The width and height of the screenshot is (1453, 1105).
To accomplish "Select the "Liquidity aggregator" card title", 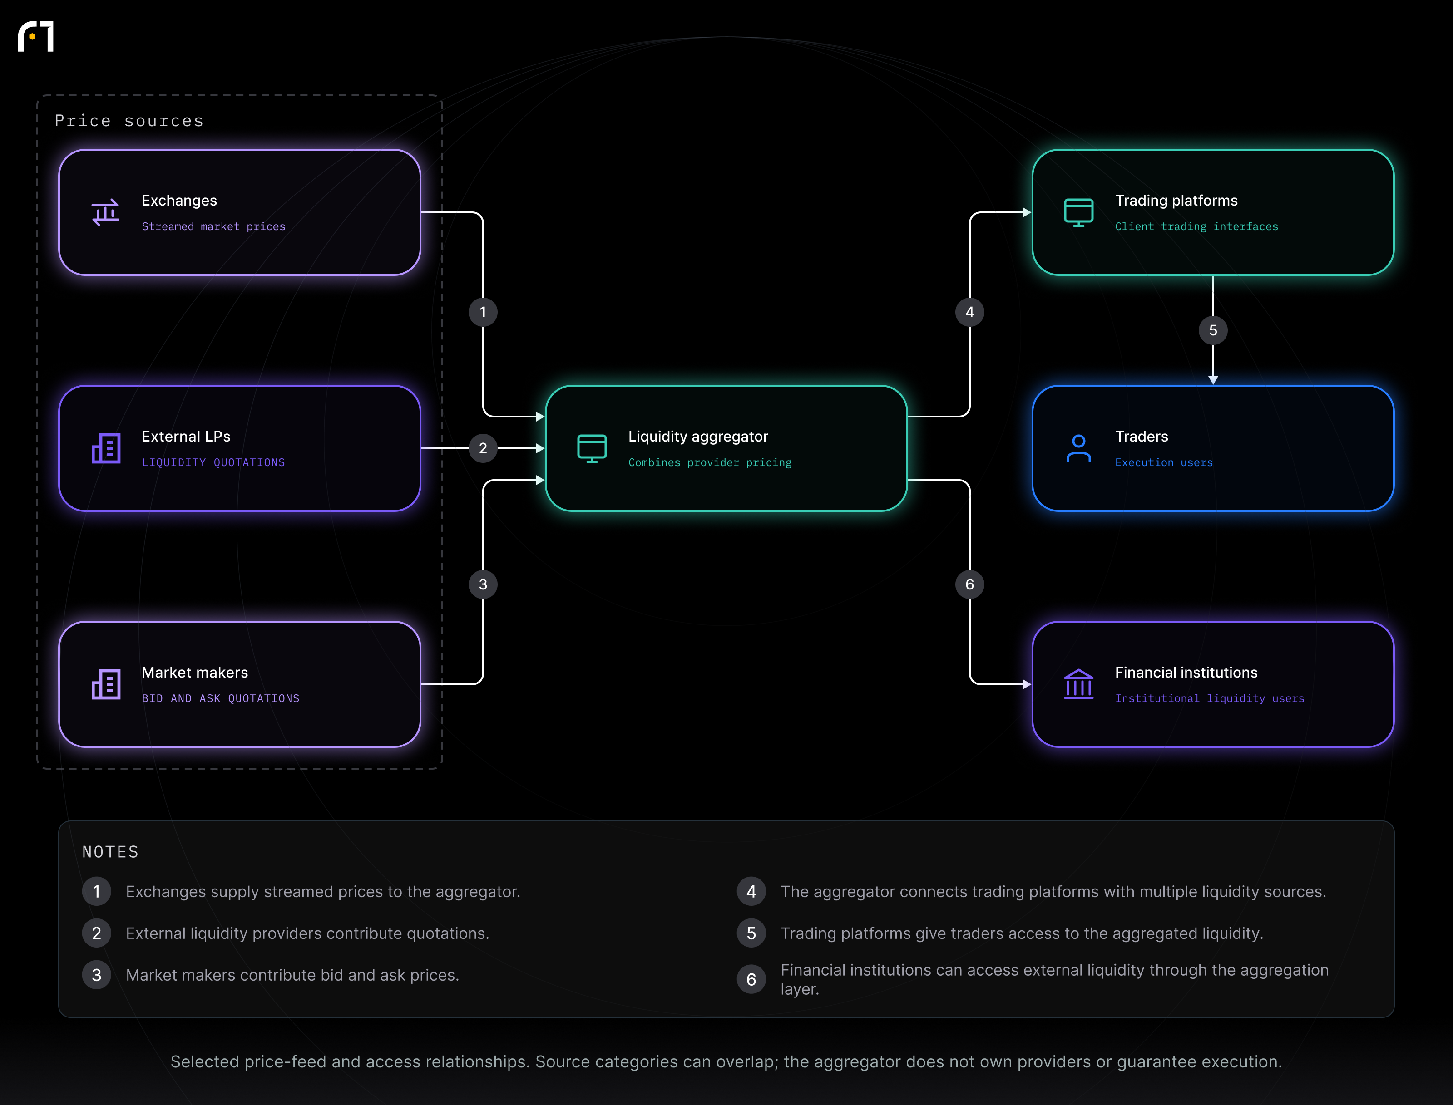I will tap(697, 437).
